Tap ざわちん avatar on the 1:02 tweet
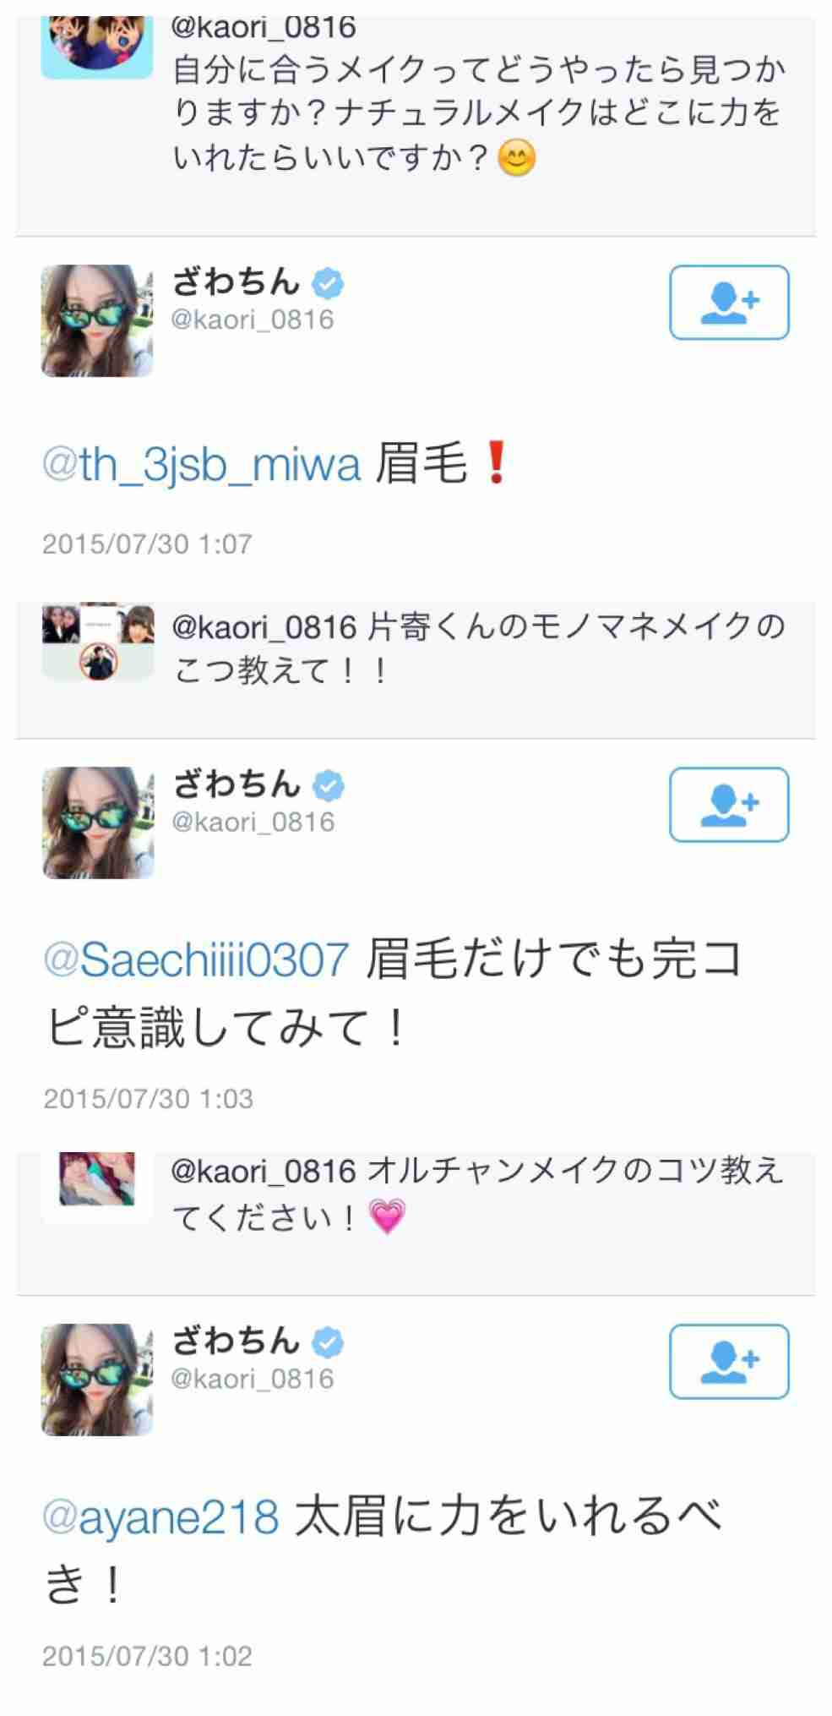The image size is (832, 1716). pos(97,1380)
